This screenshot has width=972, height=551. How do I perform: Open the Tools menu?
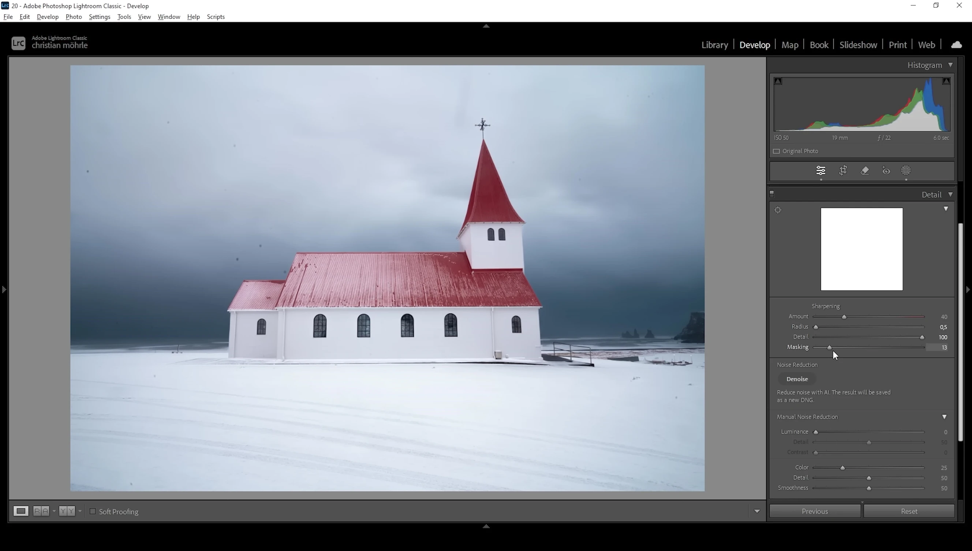click(124, 16)
